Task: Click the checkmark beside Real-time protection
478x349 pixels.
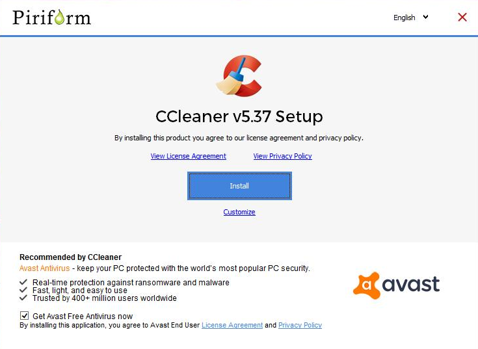Action: pos(23,282)
